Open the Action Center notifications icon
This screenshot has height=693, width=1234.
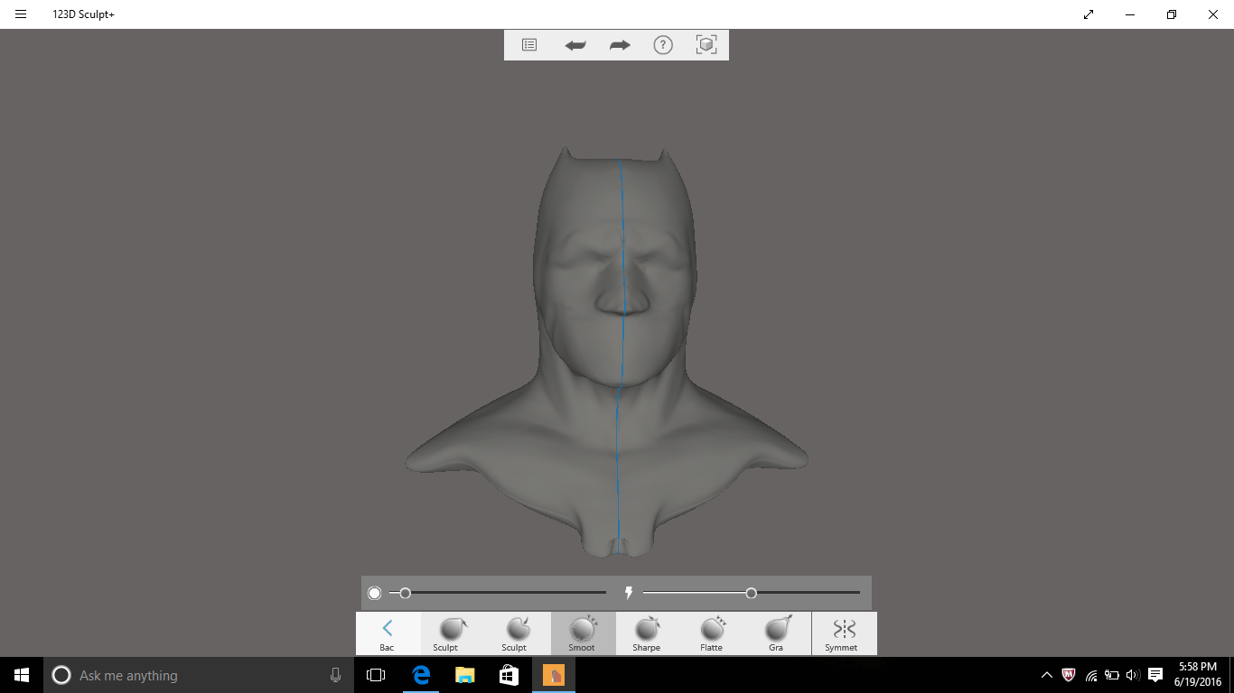1155,675
